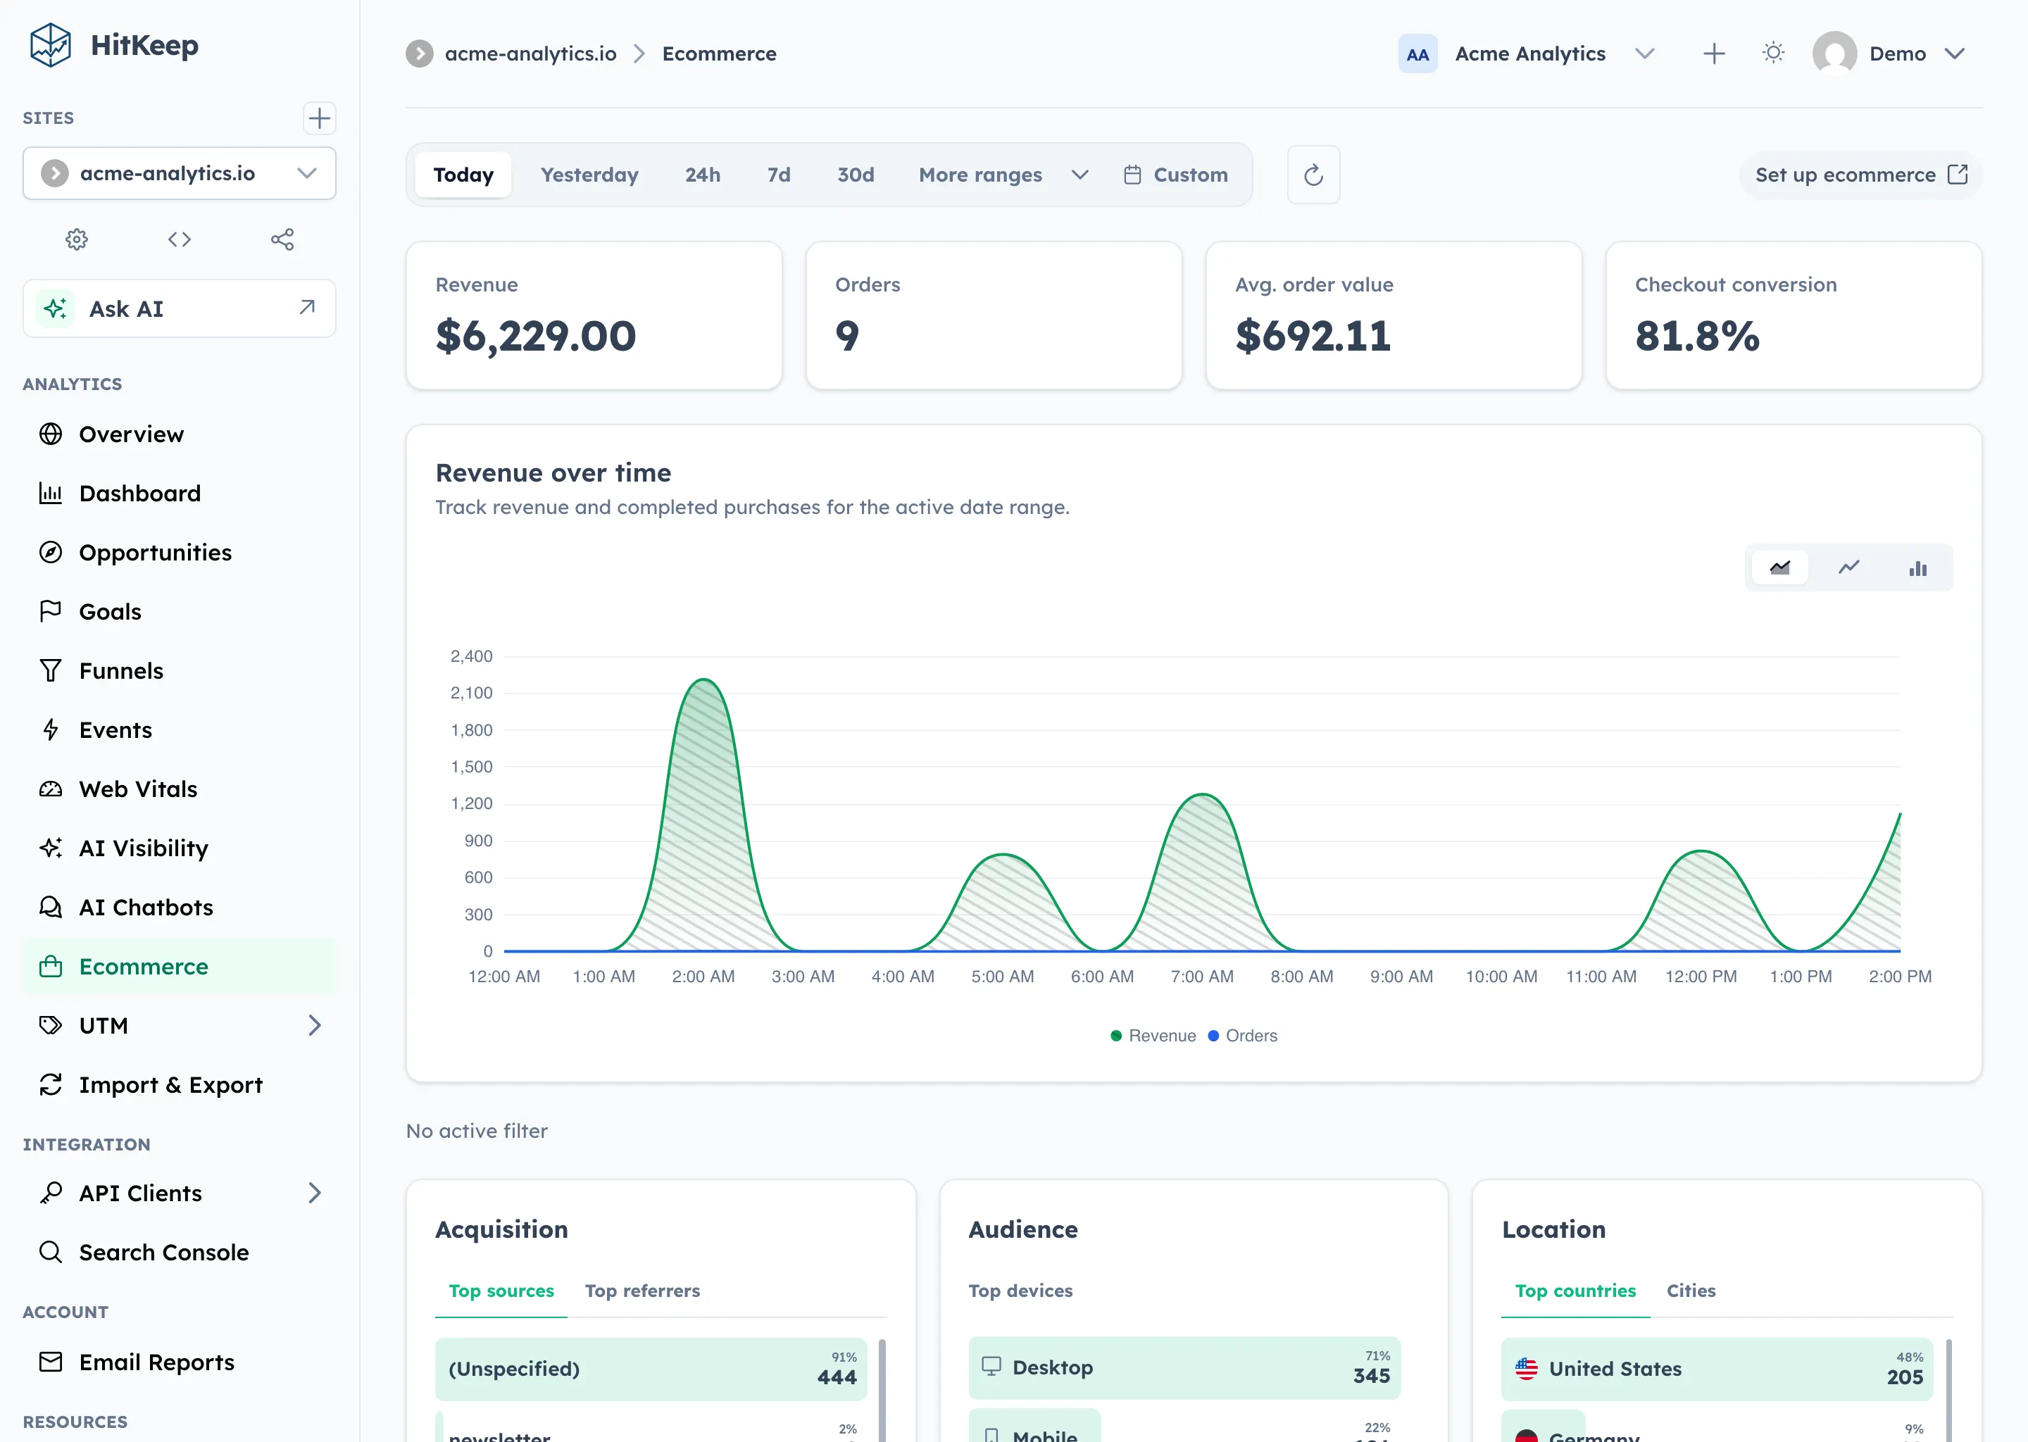The width and height of the screenshot is (2028, 1442).
Task: Click the AI Visibility sparkle icon
Action: tap(51, 848)
